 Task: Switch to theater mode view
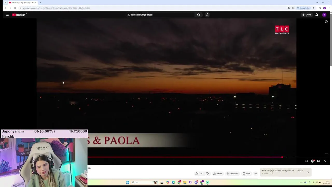click(x=319, y=161)
